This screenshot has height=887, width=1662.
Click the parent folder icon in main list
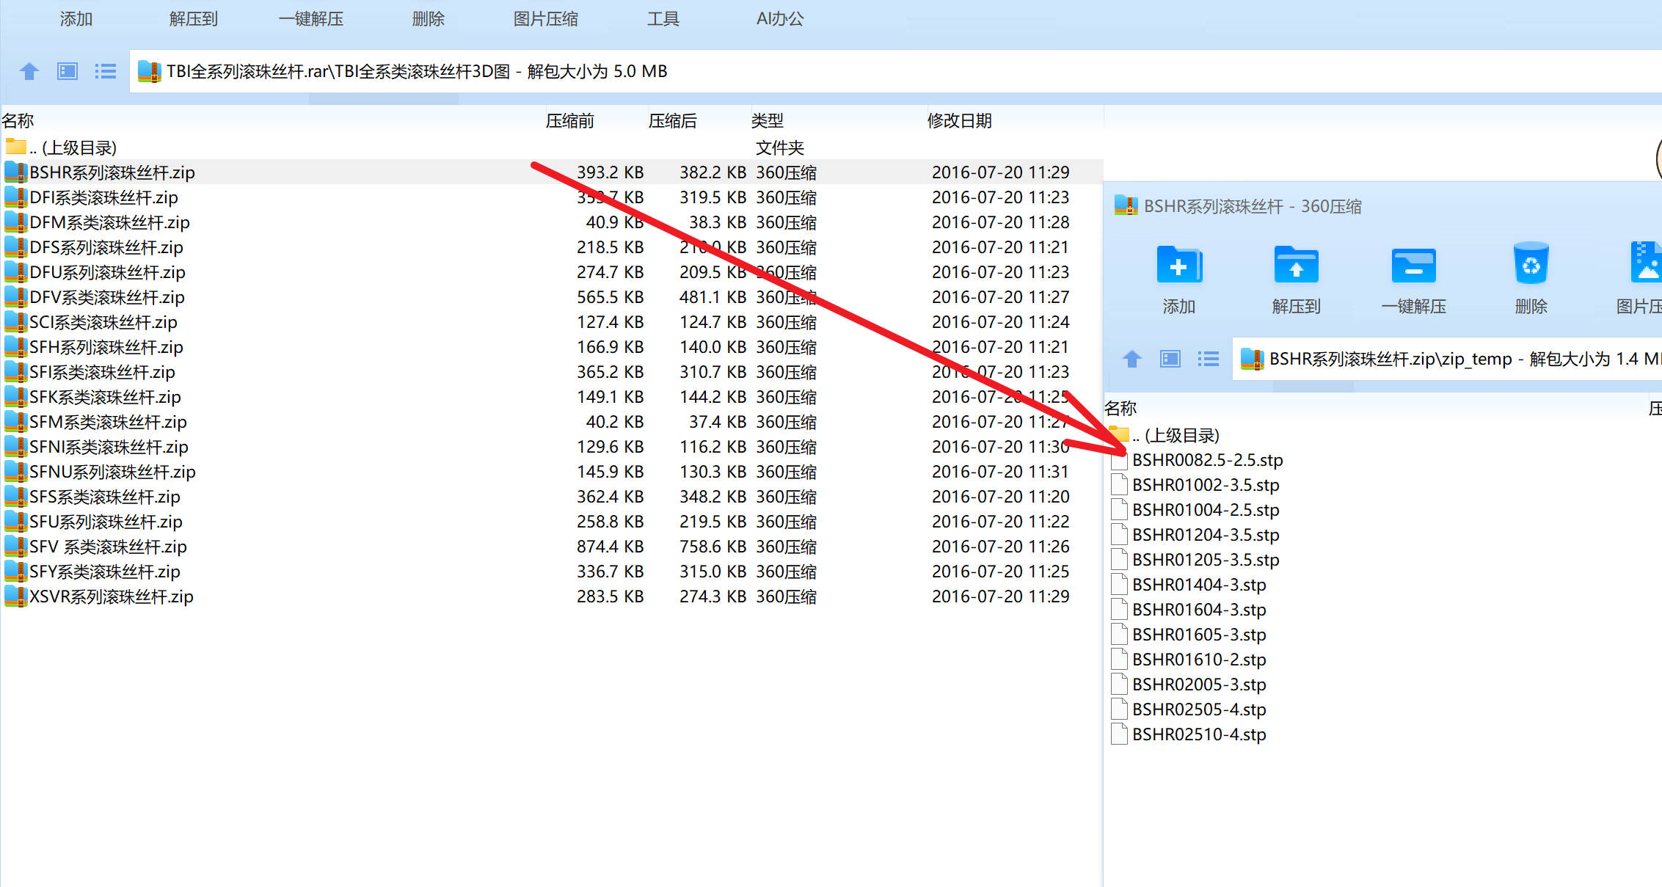coord(15,147)
